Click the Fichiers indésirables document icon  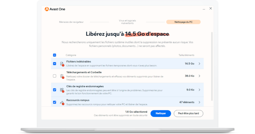coord(62,64)
